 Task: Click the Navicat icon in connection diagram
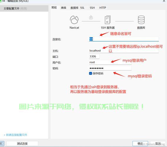click(x=74, y=20)
